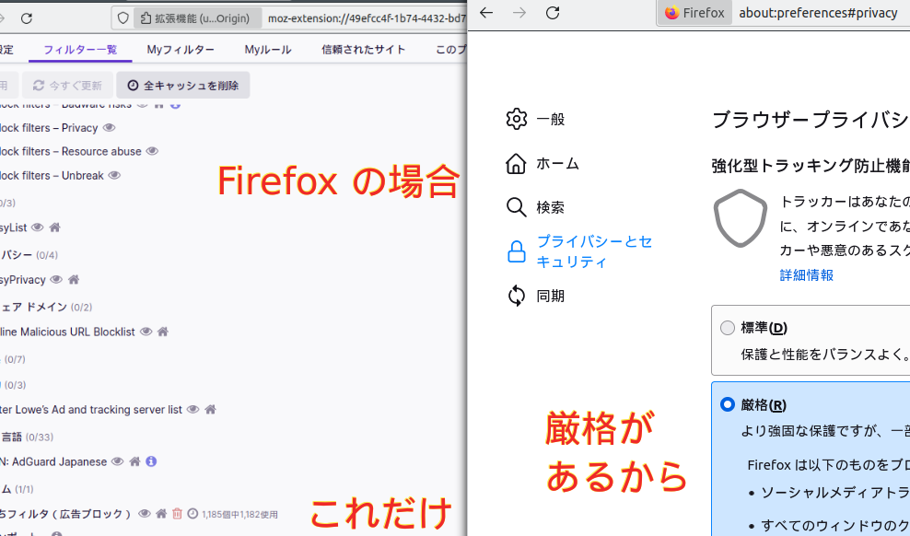Open 詳細情報 link about tracking protection
The width and height of the screenshot is (910, 536).
[x=806, y=275]
